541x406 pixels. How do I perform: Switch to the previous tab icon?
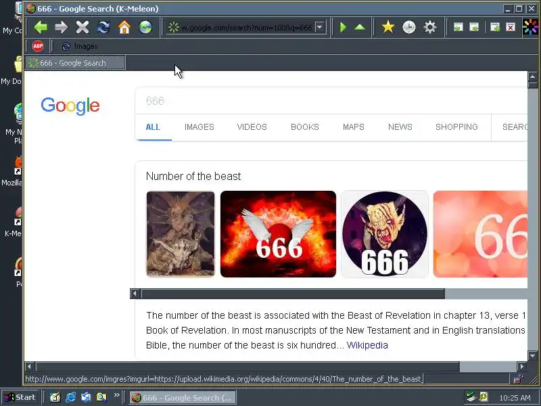[458, 27]
